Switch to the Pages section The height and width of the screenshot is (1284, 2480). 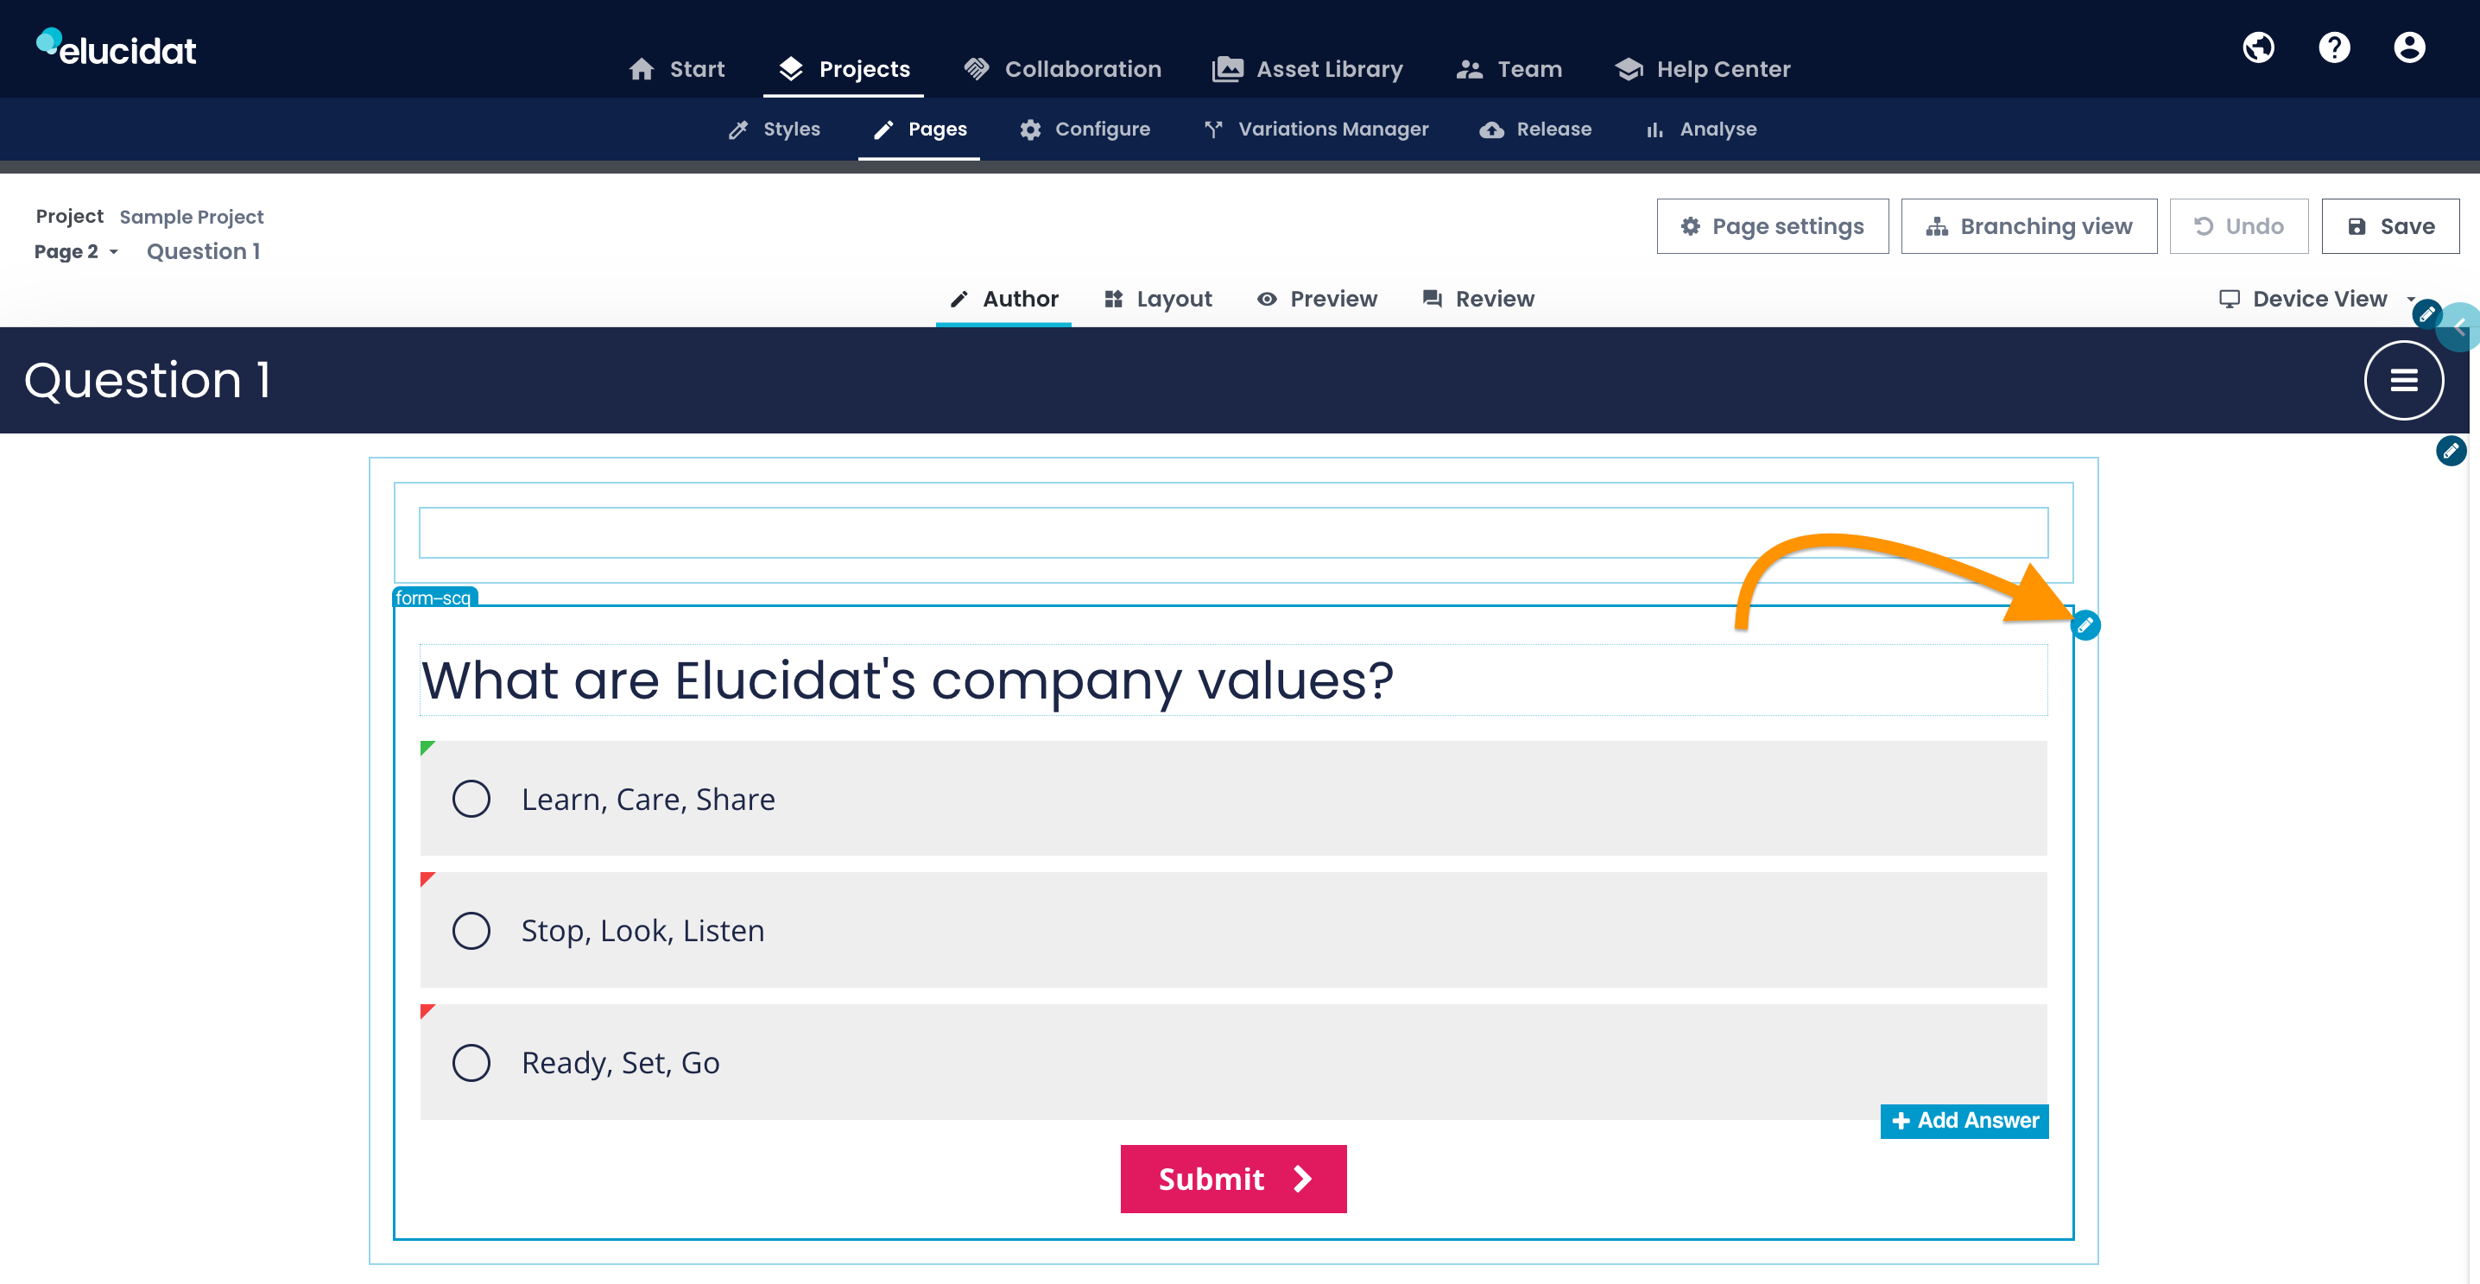coord(919,129)
